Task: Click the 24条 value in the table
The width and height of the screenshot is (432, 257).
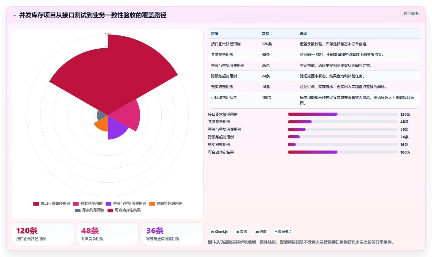Action: pos(266,76)
